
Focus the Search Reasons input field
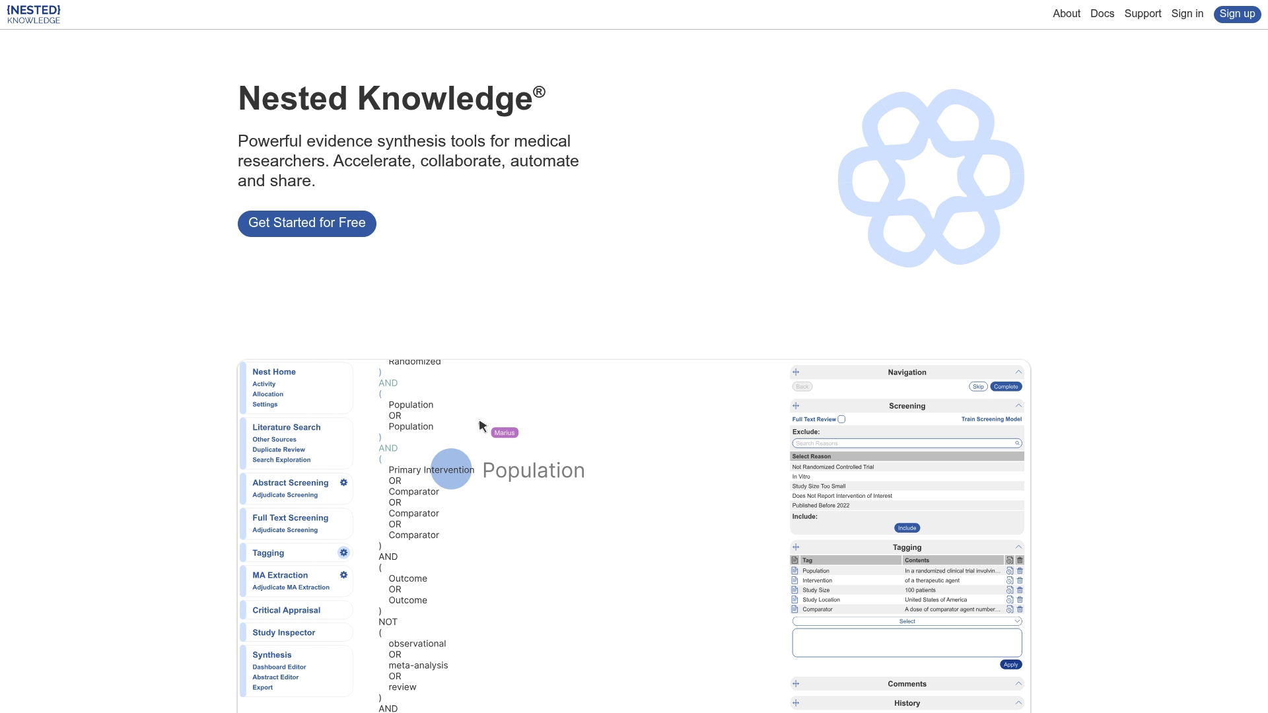pos(907,444)
